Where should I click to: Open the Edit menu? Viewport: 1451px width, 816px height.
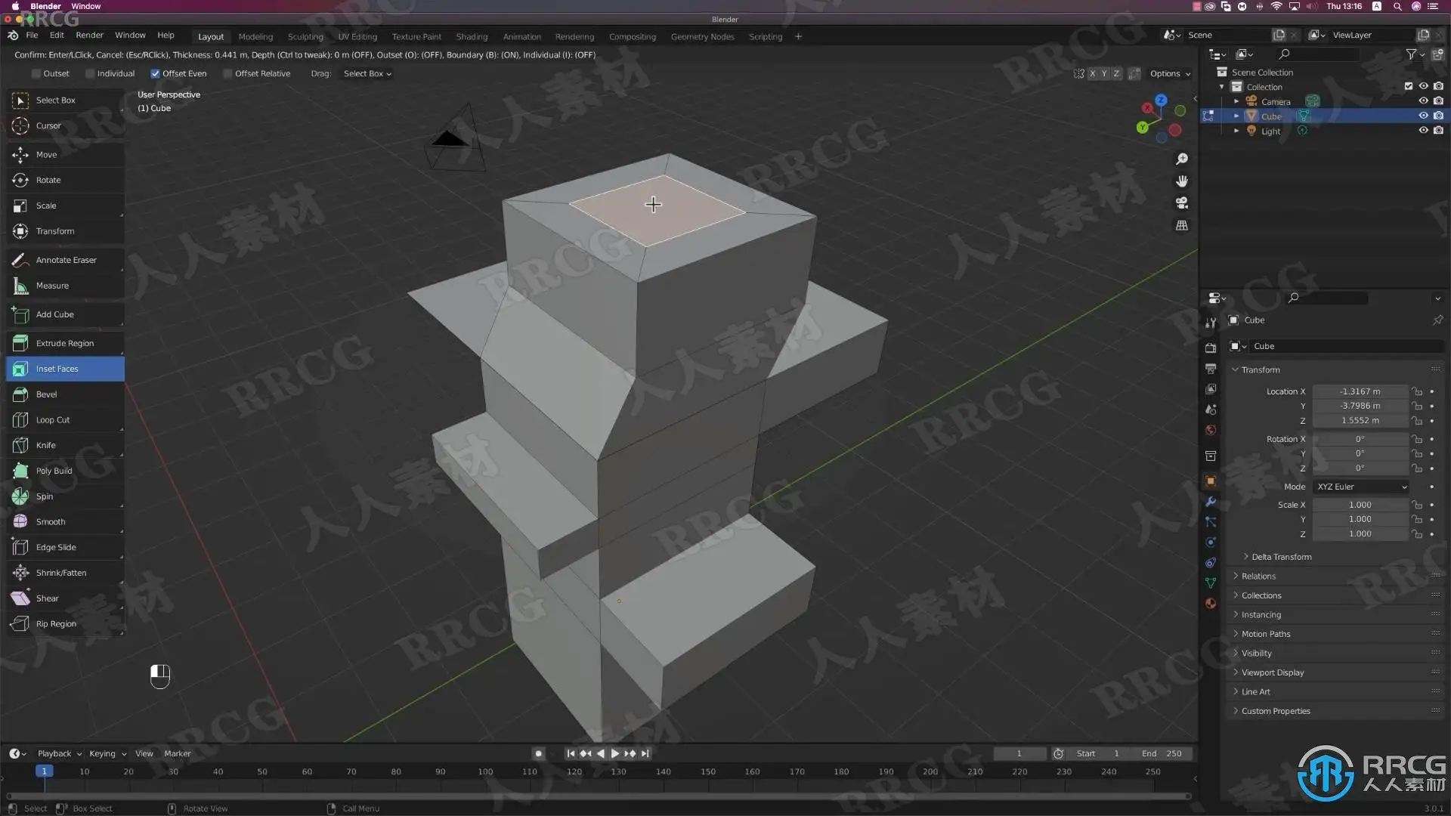pos(57,36)
